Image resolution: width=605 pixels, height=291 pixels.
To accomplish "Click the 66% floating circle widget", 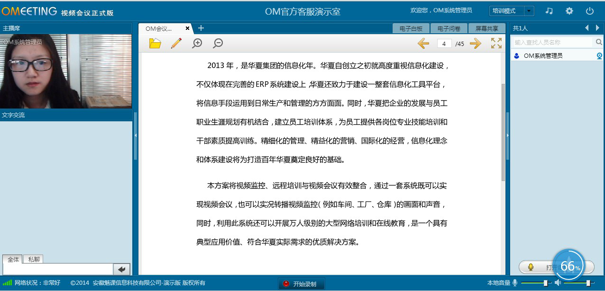I will click(568, 266).
